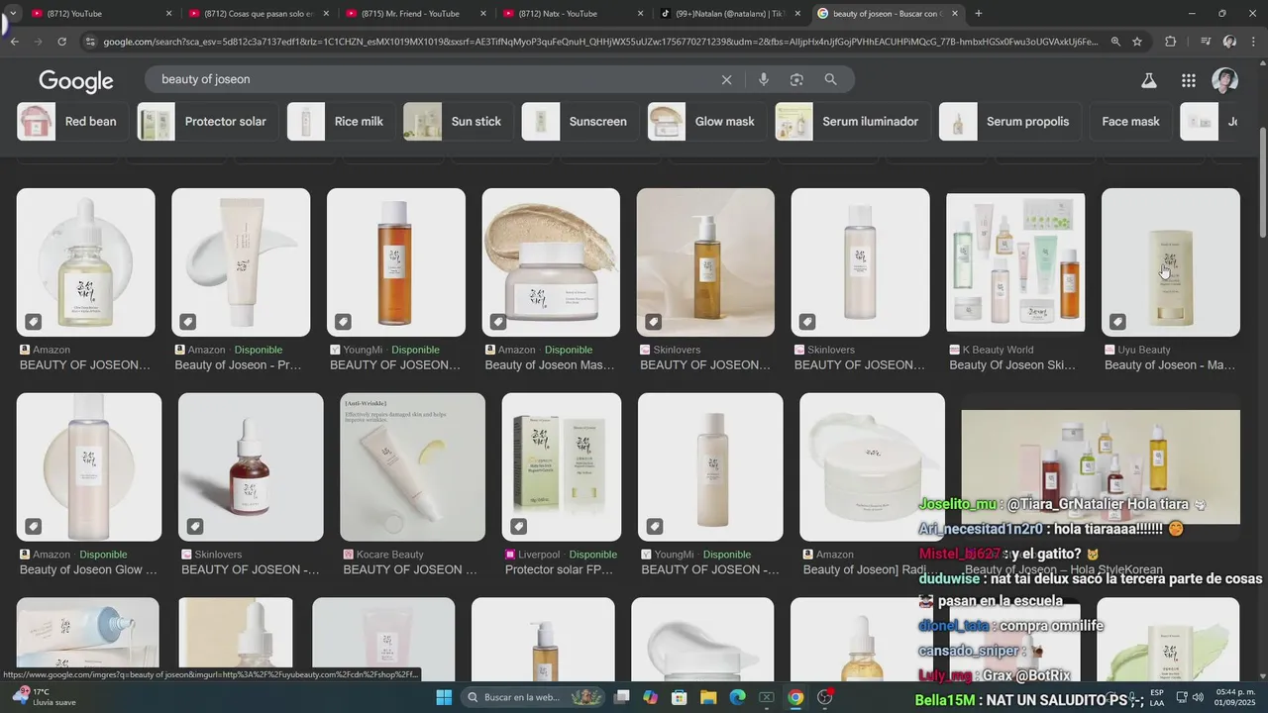Viewport: 1268px width, 713px height.
Task: Open Google Lens image search icon
Action: click(796, 79)
